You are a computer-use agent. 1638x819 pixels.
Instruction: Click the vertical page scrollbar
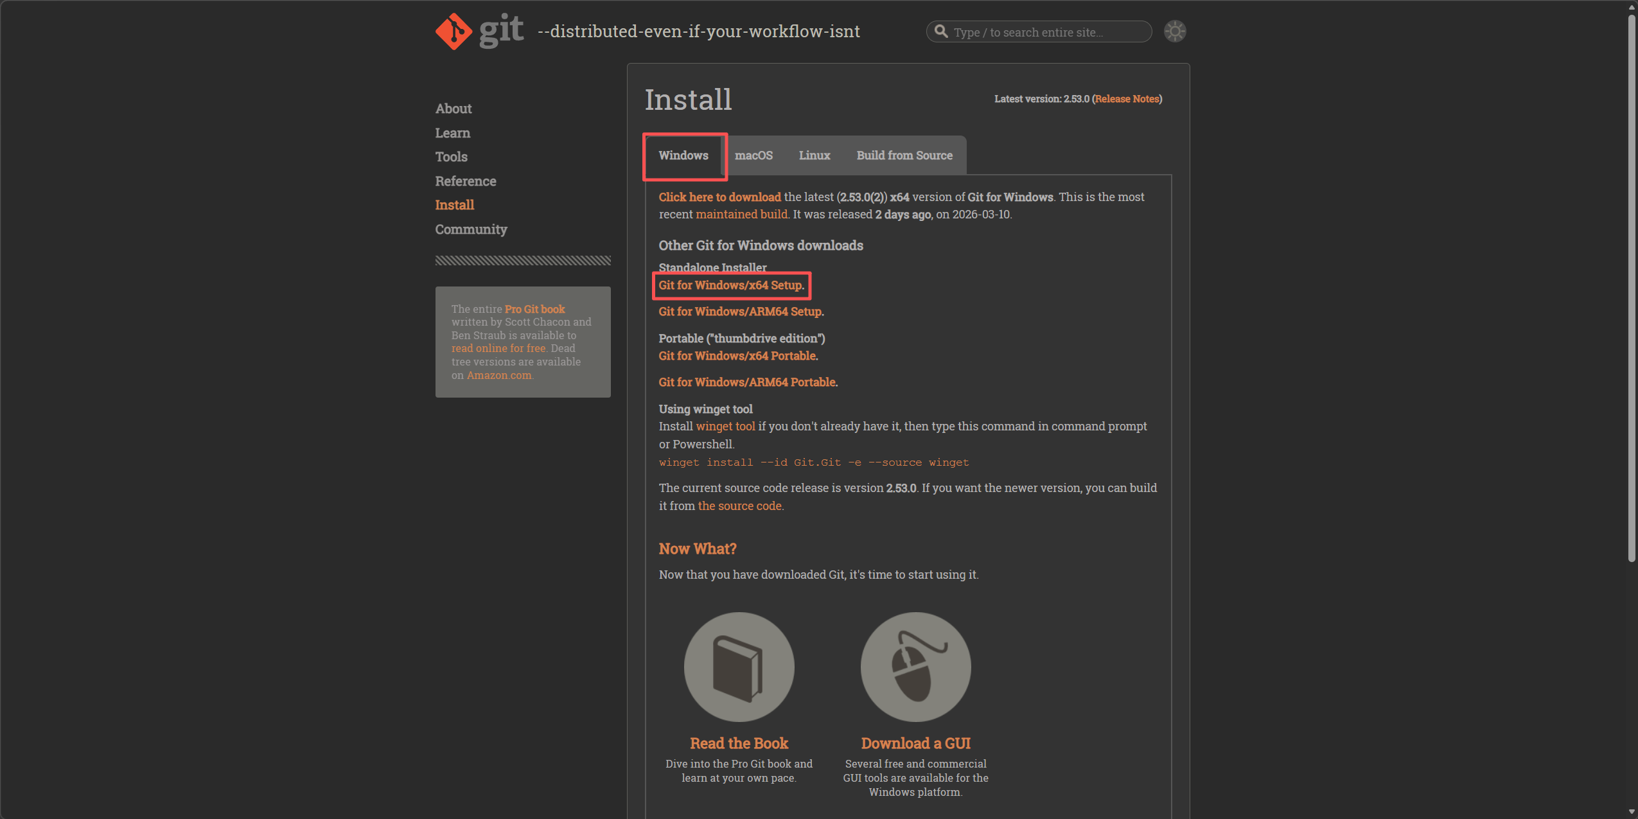tap(1632, 289)
